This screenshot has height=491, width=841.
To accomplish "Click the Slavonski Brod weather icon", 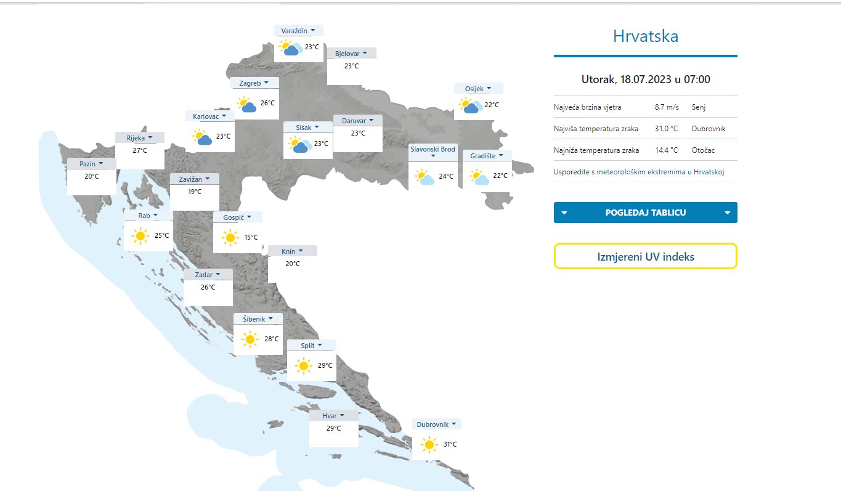I will pyautogui.click(x=424, y=177).
